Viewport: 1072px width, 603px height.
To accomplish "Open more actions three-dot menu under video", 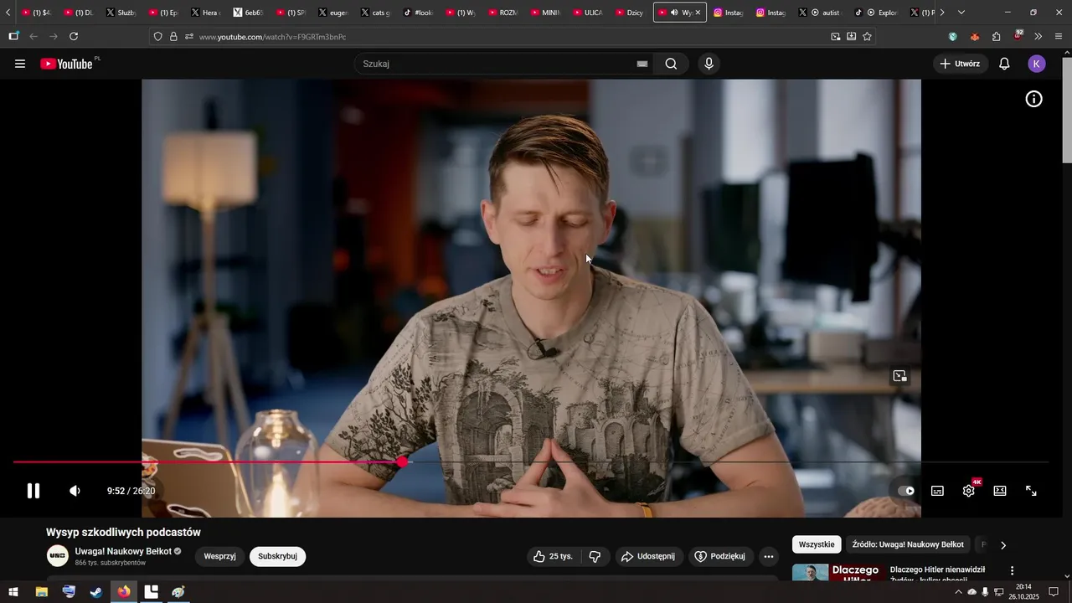I will coord(769,556).
